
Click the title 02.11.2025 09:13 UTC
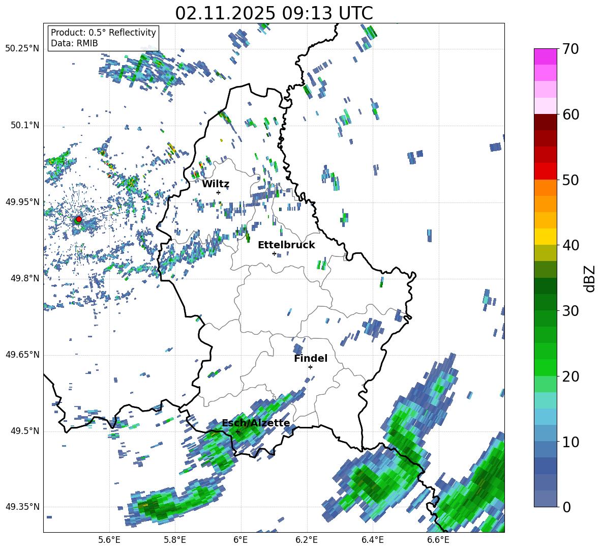(274, 13)
